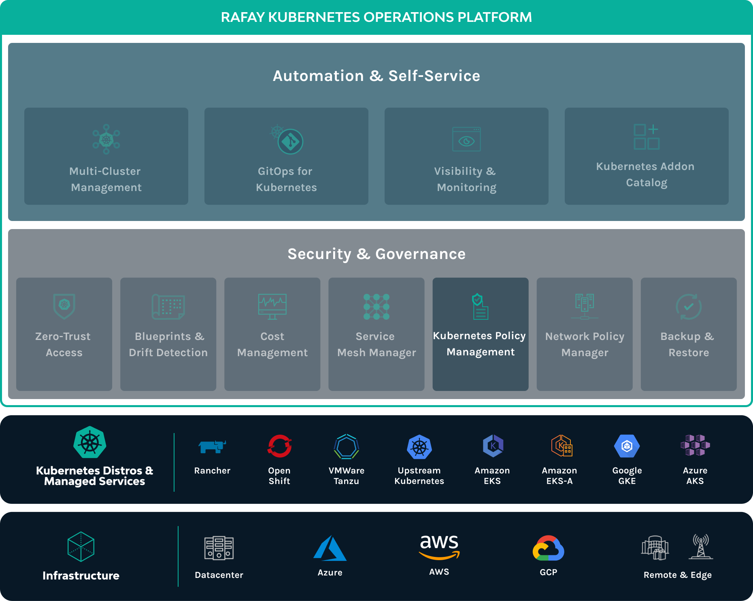
Task: Click the VMWare Tanzu text label
Action: (347, 476)
